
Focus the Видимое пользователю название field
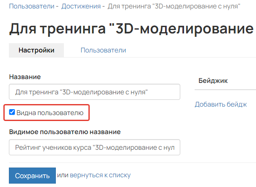pos(94,147)
